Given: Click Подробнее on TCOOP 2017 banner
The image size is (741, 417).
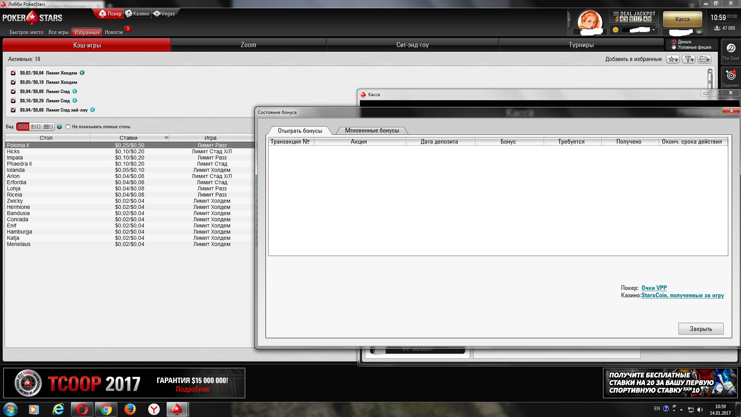Looking at the screenshot, I should coord(193,389).
